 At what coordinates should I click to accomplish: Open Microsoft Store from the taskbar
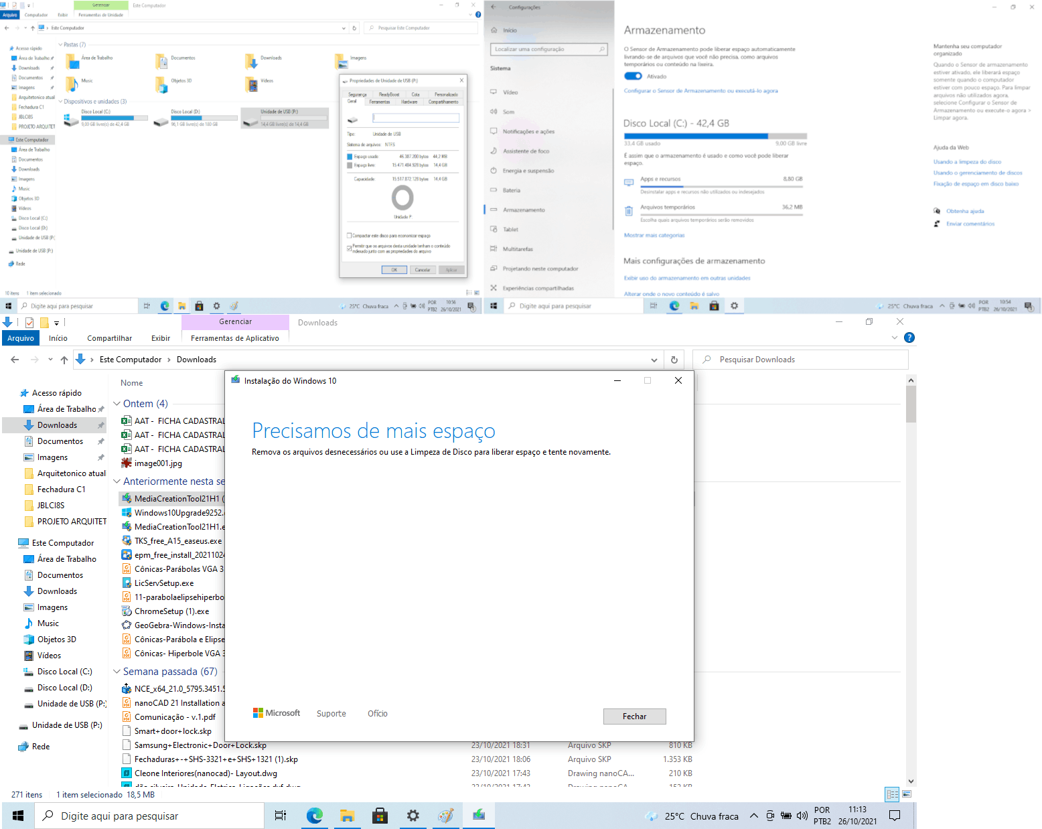point(380,816)
